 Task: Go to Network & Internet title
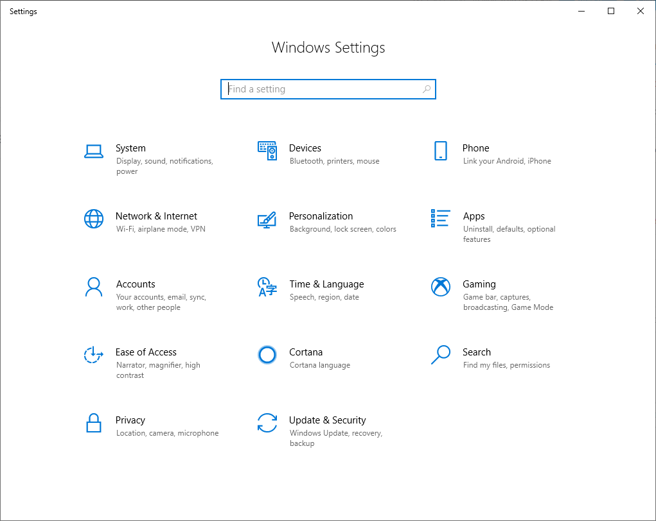pyautogui.click(x=156, y=216)
